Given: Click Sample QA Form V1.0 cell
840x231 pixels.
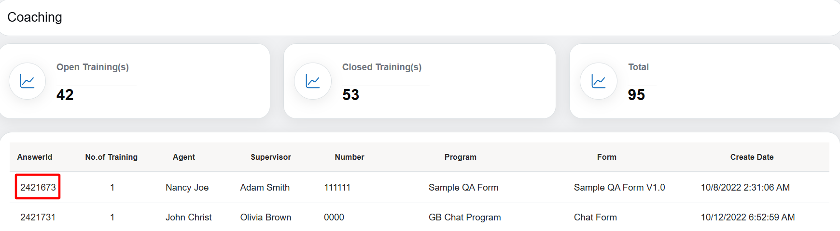Looking at the screenshot, I should click(619, 187).
